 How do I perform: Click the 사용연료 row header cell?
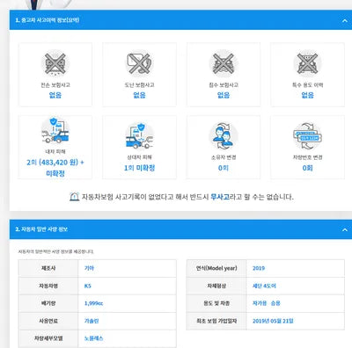click(x=48, y=321)
